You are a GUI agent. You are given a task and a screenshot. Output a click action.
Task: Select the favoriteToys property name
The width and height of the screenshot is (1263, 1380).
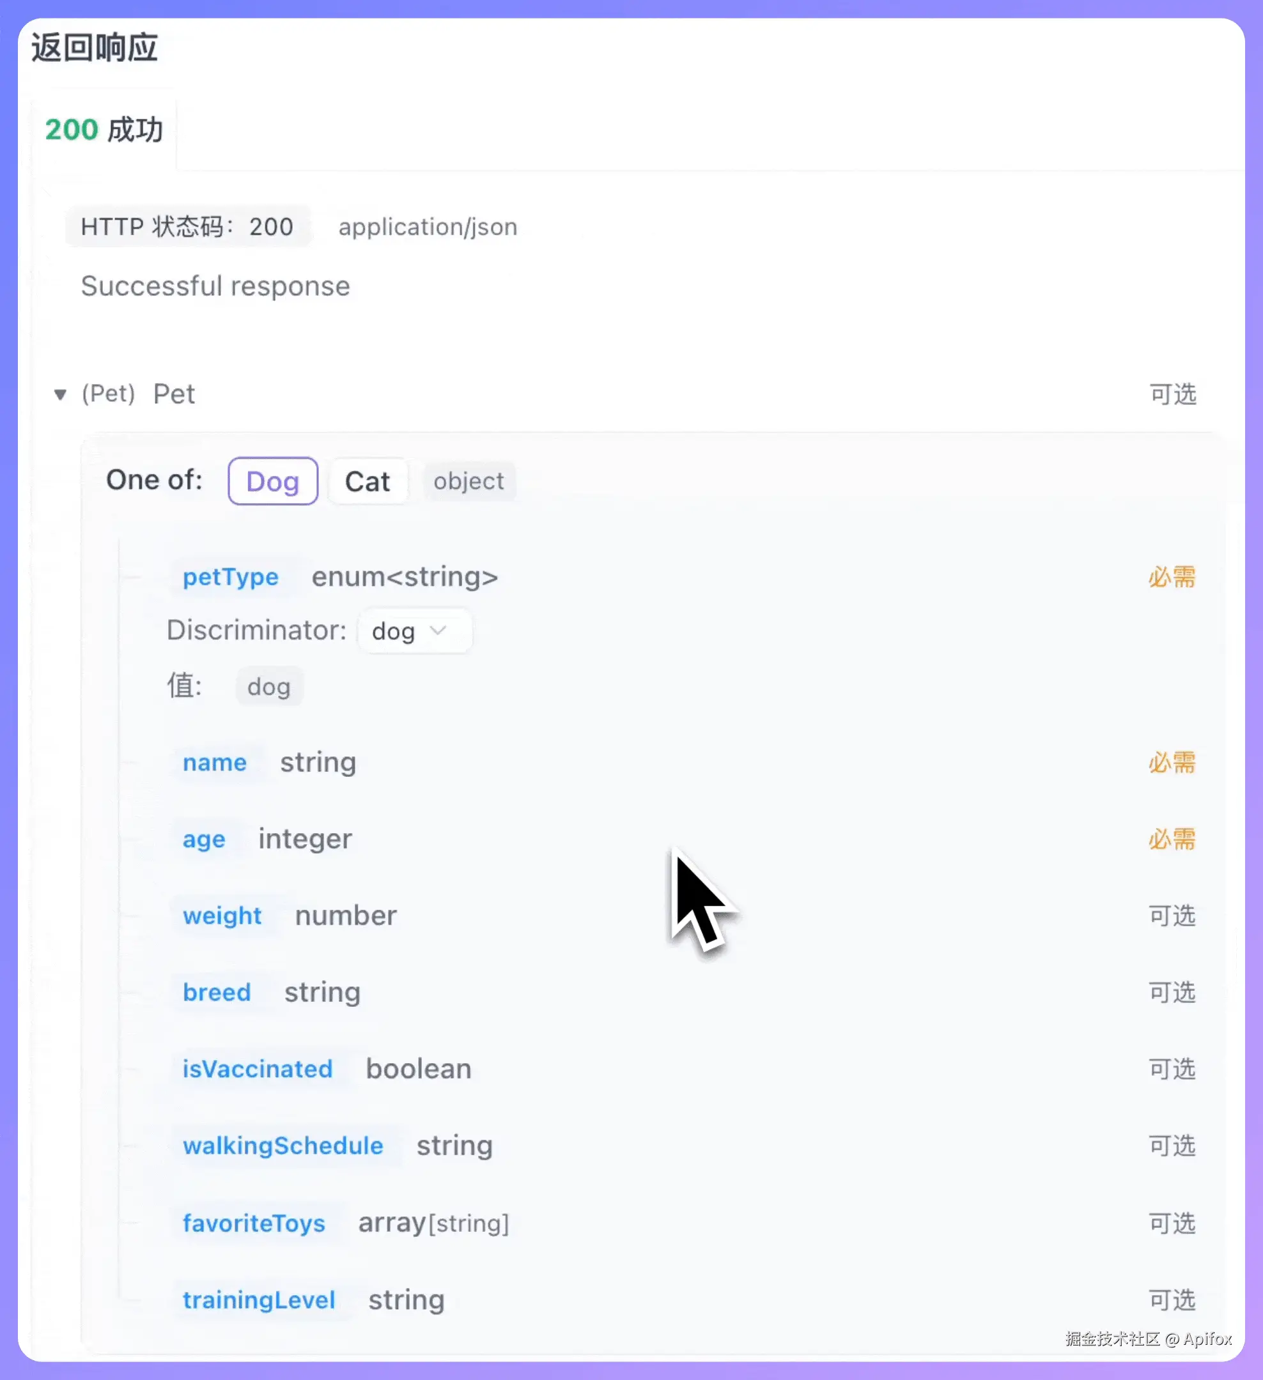click(x=253, y=1223)
